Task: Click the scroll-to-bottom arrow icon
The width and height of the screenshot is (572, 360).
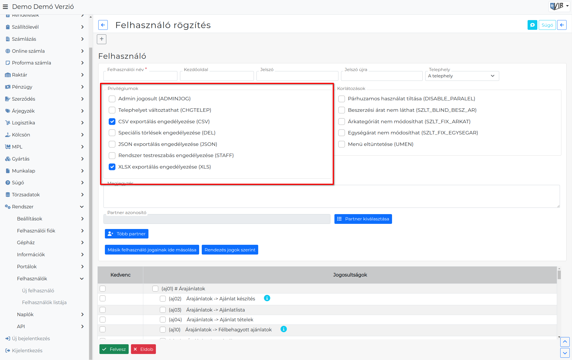Action: pyautogui.click(x=565, y=353)
